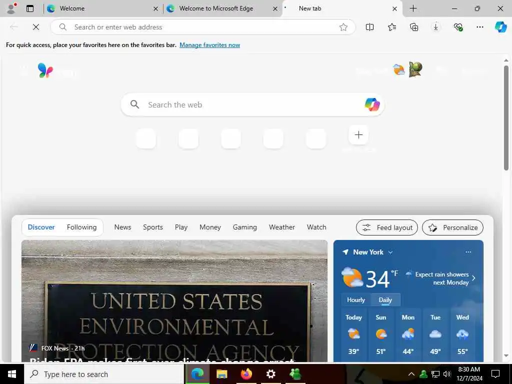Click the Personalize button
Image resolution: width=512 pixels, height=384 pixels.
point(452,227)
